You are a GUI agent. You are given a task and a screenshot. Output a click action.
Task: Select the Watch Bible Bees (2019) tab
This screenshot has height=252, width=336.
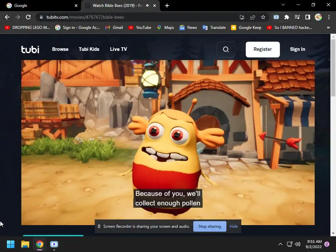[117, 6]
